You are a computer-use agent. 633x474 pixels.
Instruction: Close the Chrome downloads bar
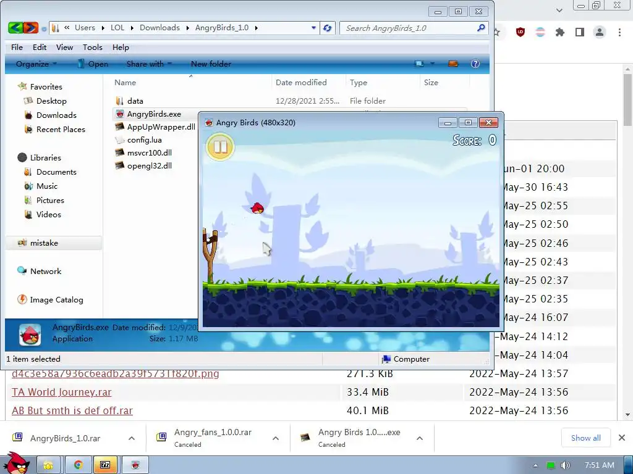(622, 438)
